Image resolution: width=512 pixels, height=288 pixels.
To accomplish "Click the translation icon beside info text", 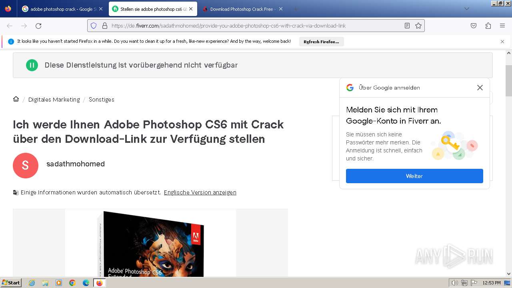I will 16,192.
